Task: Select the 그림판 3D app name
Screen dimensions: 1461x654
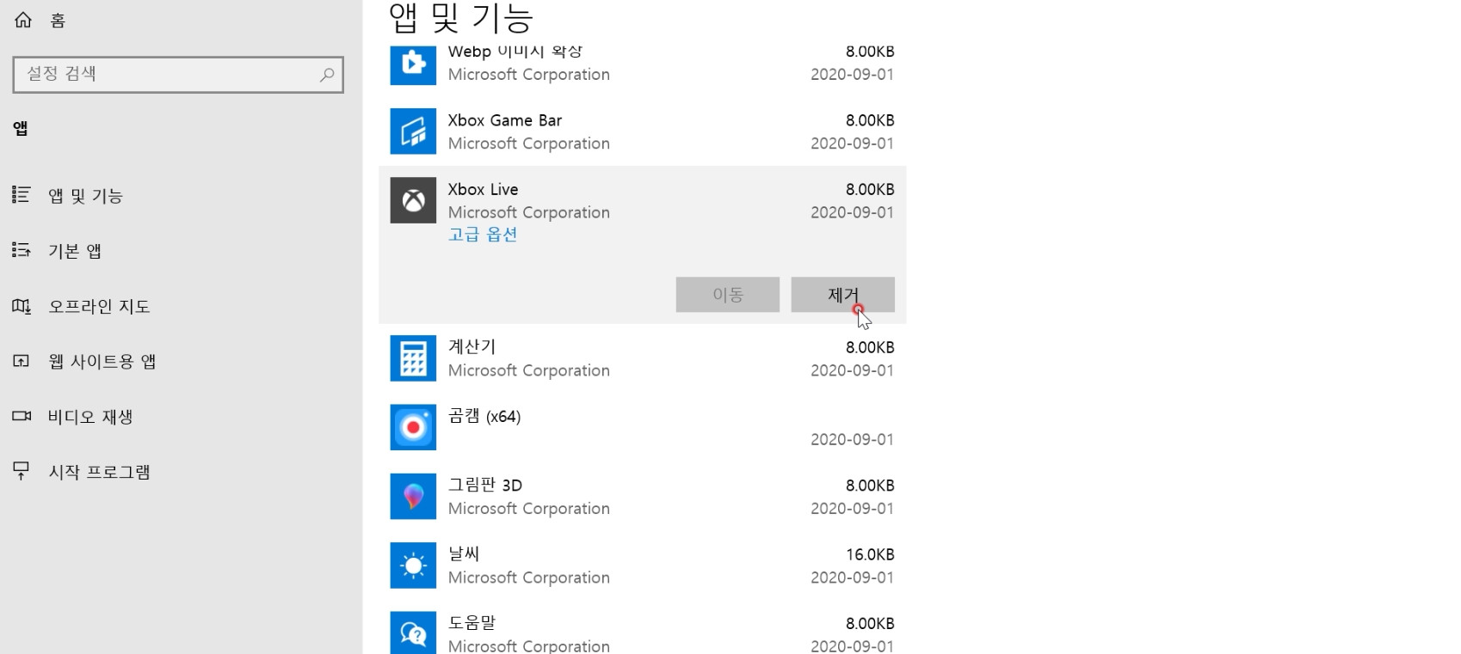Action: 485,485
